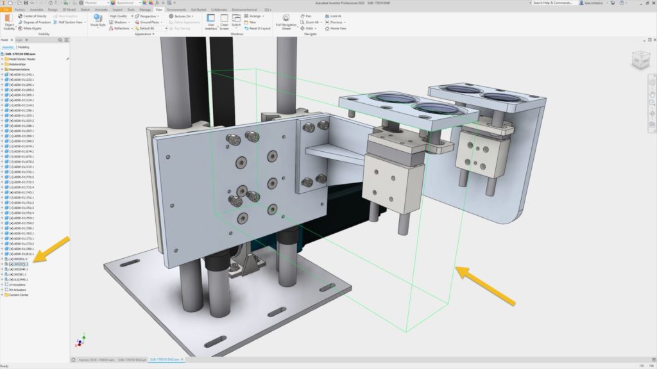Click the Save icon in quick access toolbar

pos(26,3)
